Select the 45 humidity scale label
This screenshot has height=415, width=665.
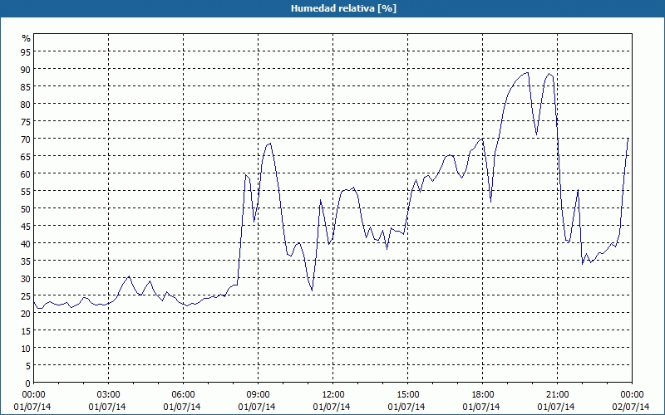[x=26, y=226]
